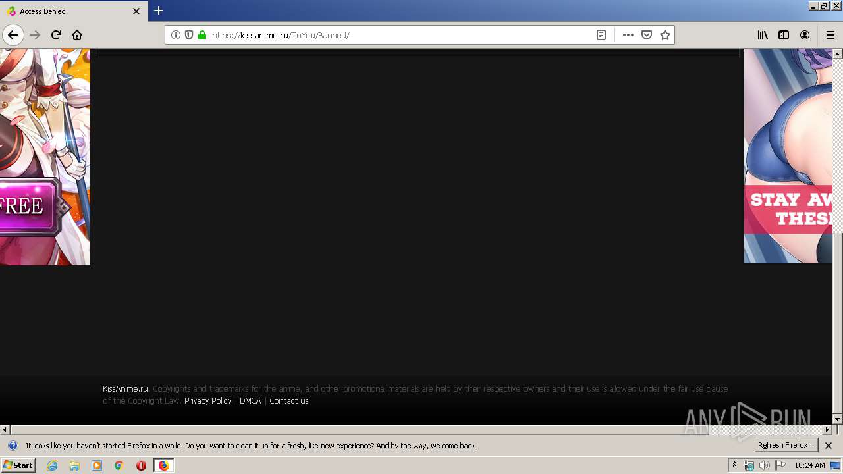Show site information icon in address bar
This screenshot has height=474, width=843.
click(176, 35)
